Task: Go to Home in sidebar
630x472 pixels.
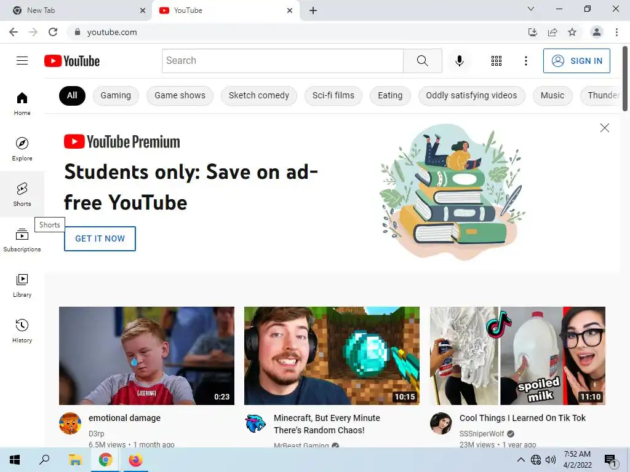Action: (x=22, y=103)
